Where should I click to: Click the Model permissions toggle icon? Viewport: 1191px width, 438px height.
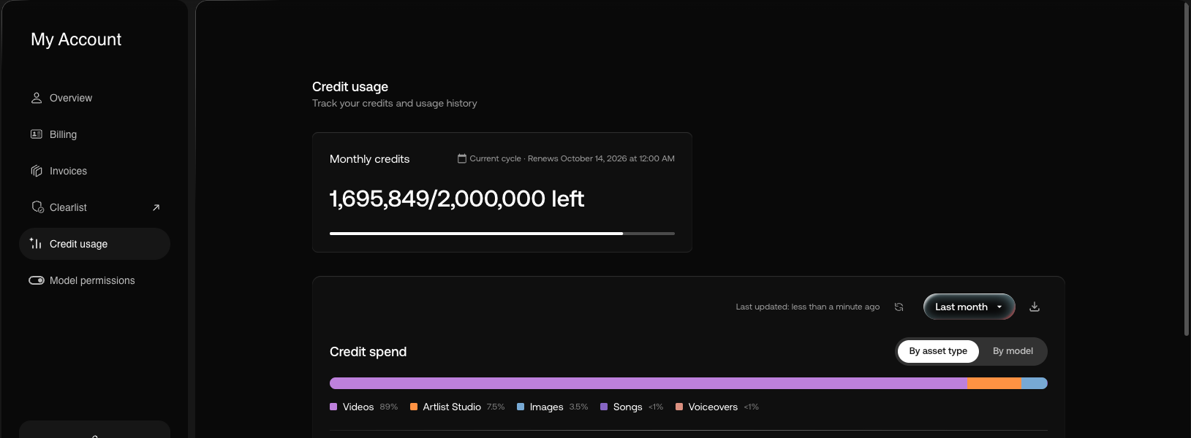pyautogui.click(x=37, y=280)
